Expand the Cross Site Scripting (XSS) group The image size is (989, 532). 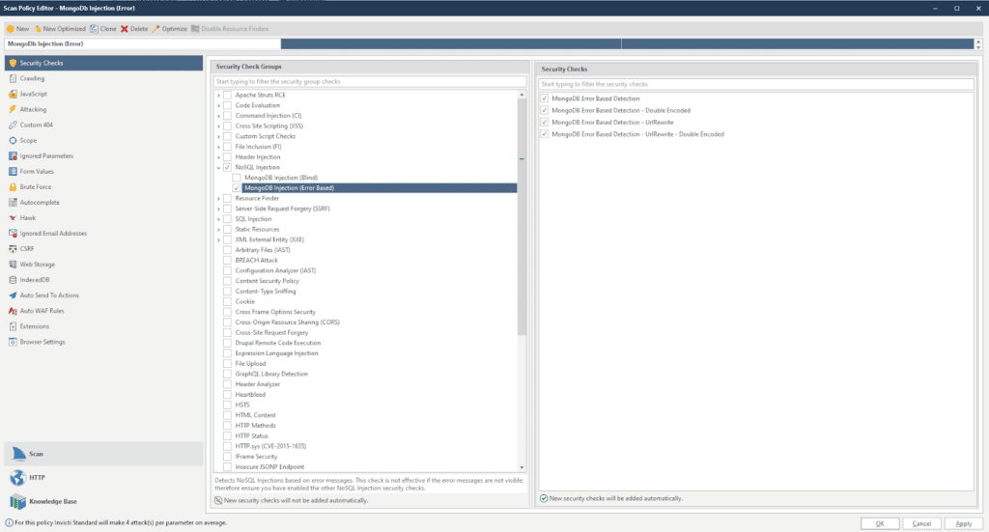(x=219, y=126)
